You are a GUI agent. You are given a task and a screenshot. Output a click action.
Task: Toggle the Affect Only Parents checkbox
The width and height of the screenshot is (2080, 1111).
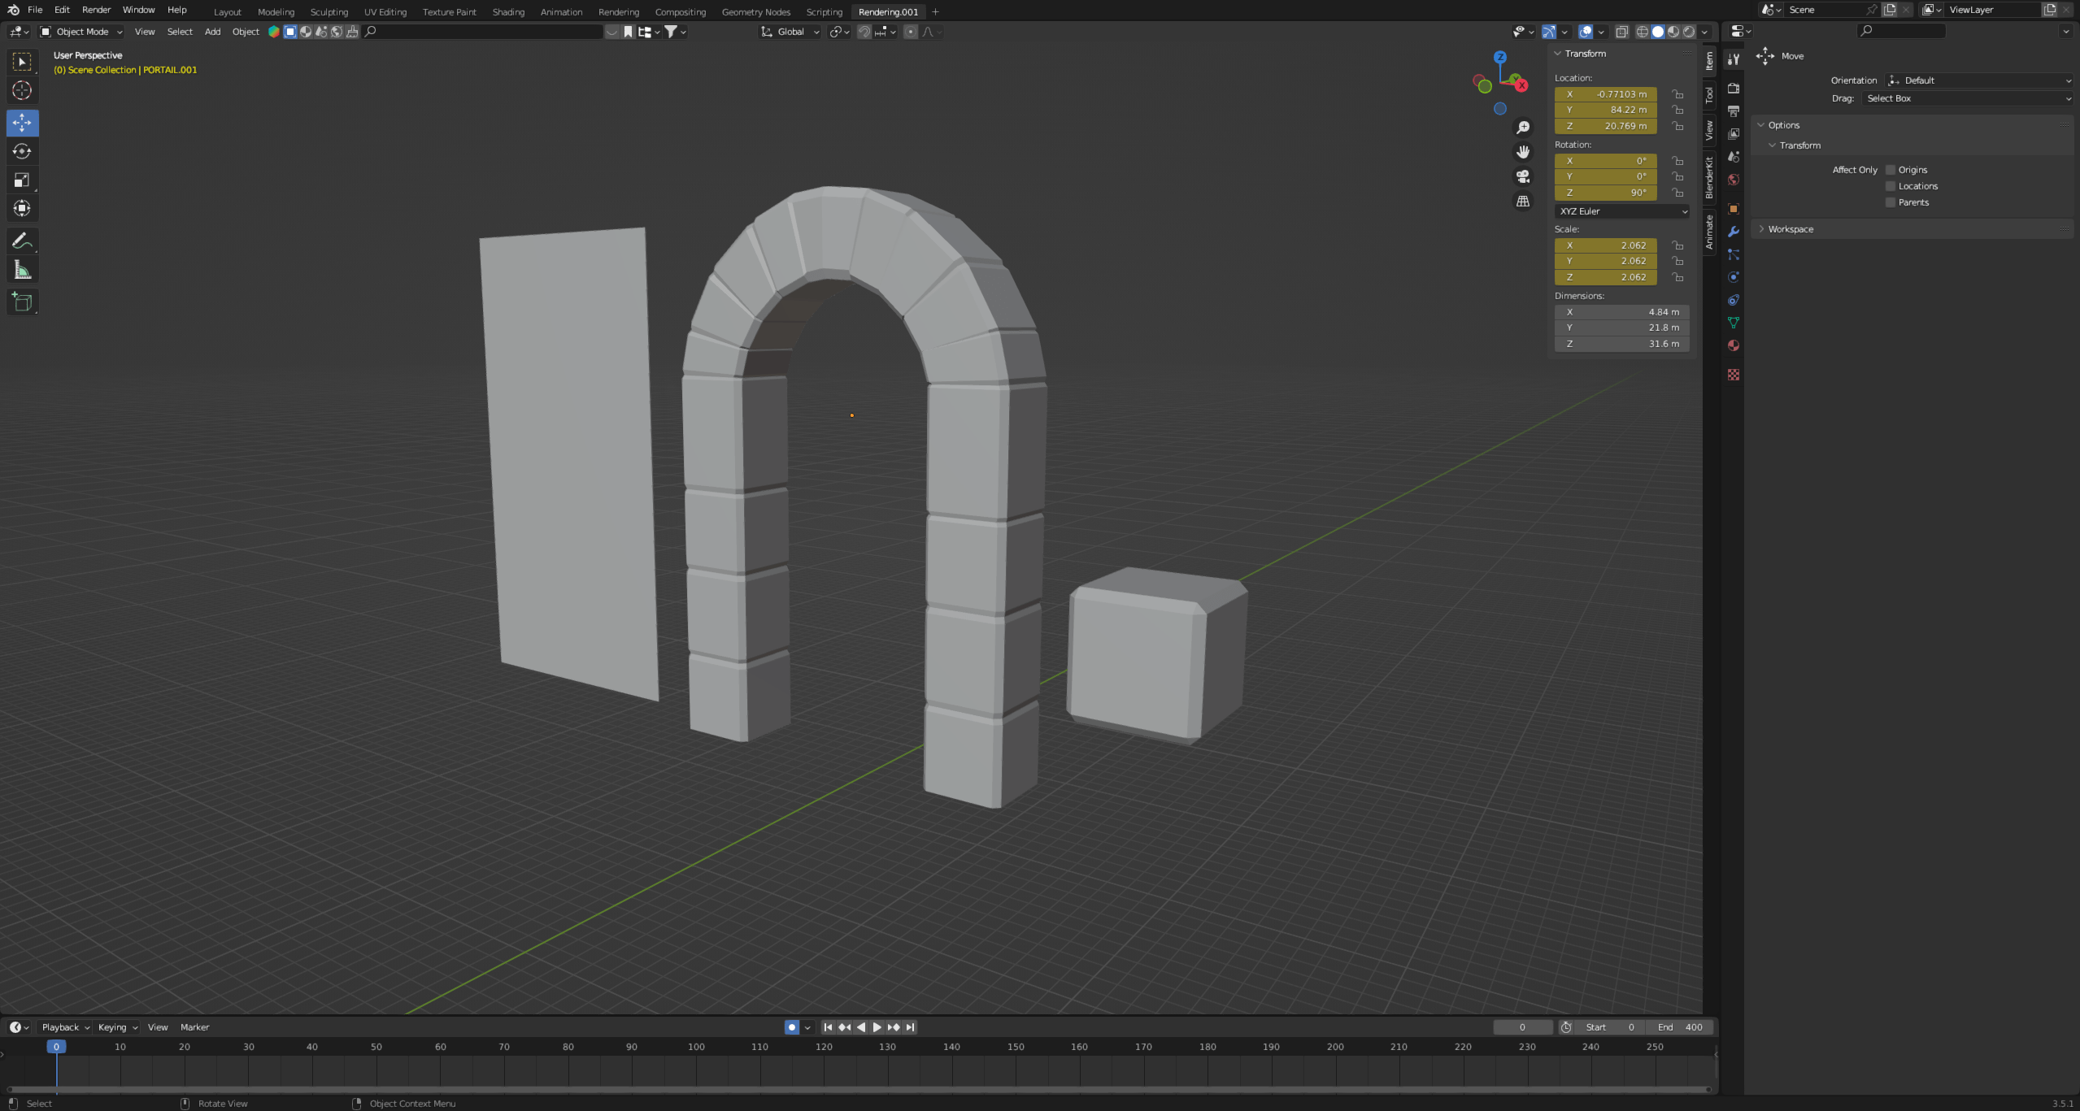pos(1891,202)
